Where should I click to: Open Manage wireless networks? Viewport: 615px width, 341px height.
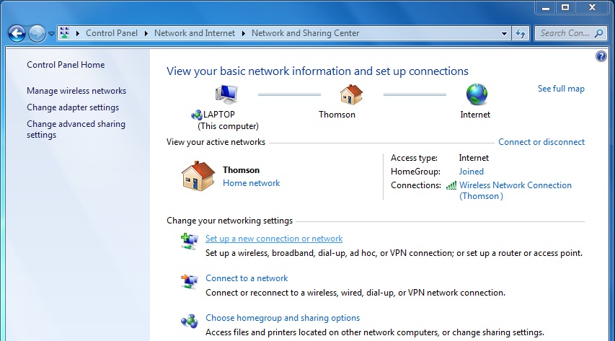[76, 91]
